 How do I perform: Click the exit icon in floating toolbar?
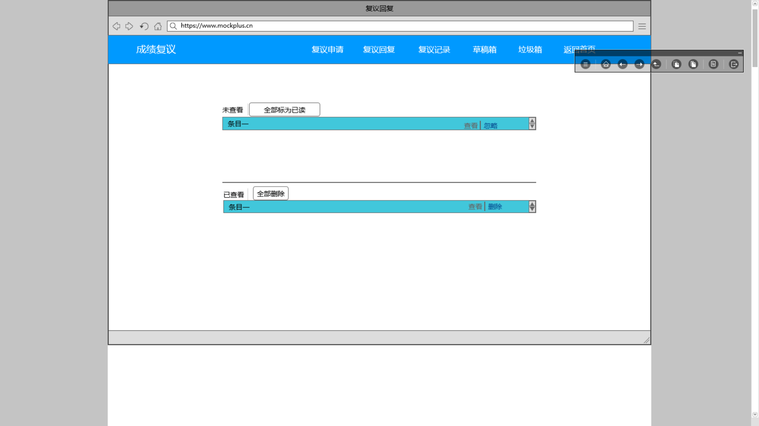(734, 64)
